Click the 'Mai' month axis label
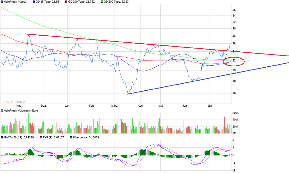289x173 pixels. (x=161, y=106)
